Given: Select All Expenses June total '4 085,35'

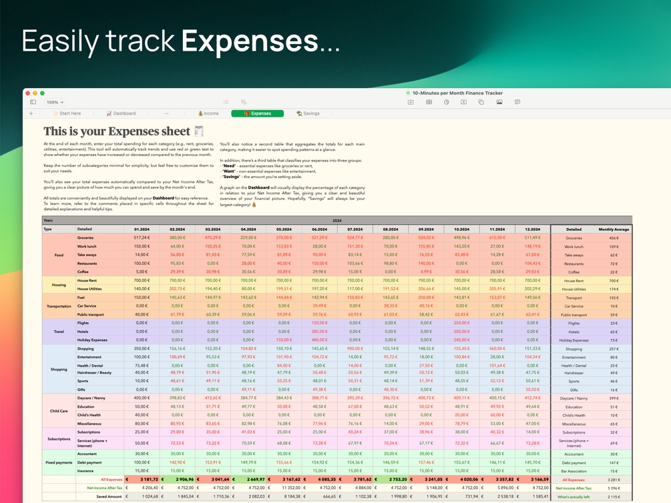Looking at the screenshot, I should coord(319,480).
